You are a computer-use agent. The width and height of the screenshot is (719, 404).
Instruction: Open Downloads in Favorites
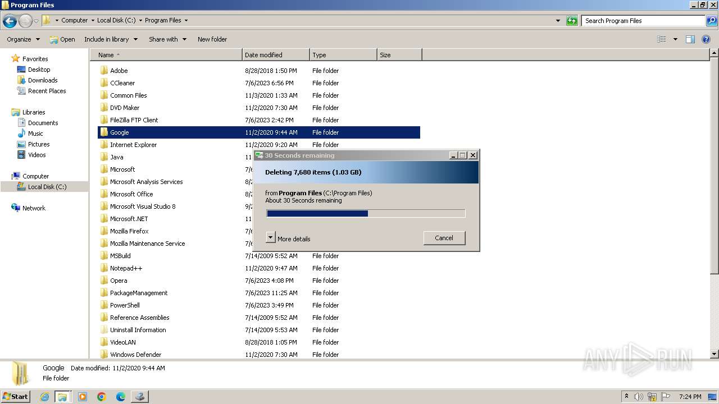click(43, 80)
